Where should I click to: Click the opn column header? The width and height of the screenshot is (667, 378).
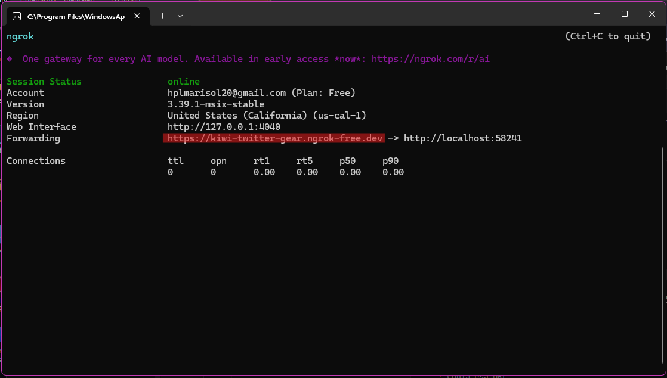[x=218, y=161]
